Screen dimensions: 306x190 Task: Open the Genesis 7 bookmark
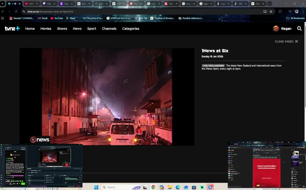tap(21, 18)
